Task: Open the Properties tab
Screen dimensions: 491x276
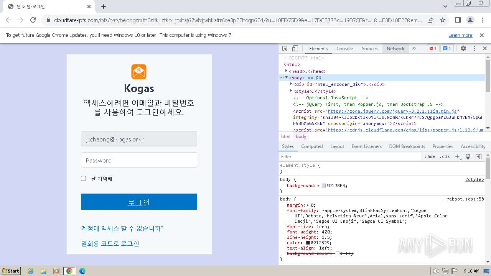Action: click(443, 146)
